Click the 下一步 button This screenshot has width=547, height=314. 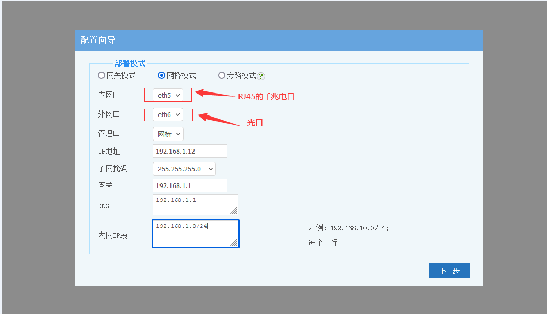[x=449, y=271]
